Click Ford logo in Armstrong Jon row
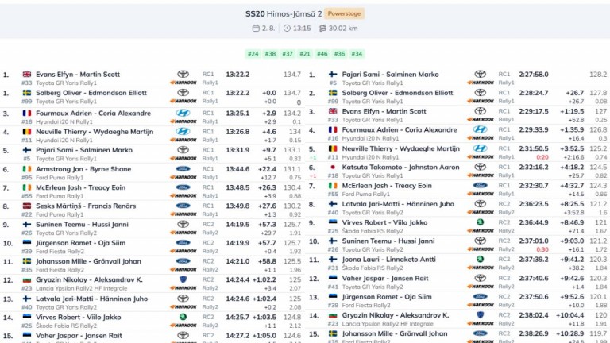Viewport: 610px width, 343px height. [x=183, y=169]
